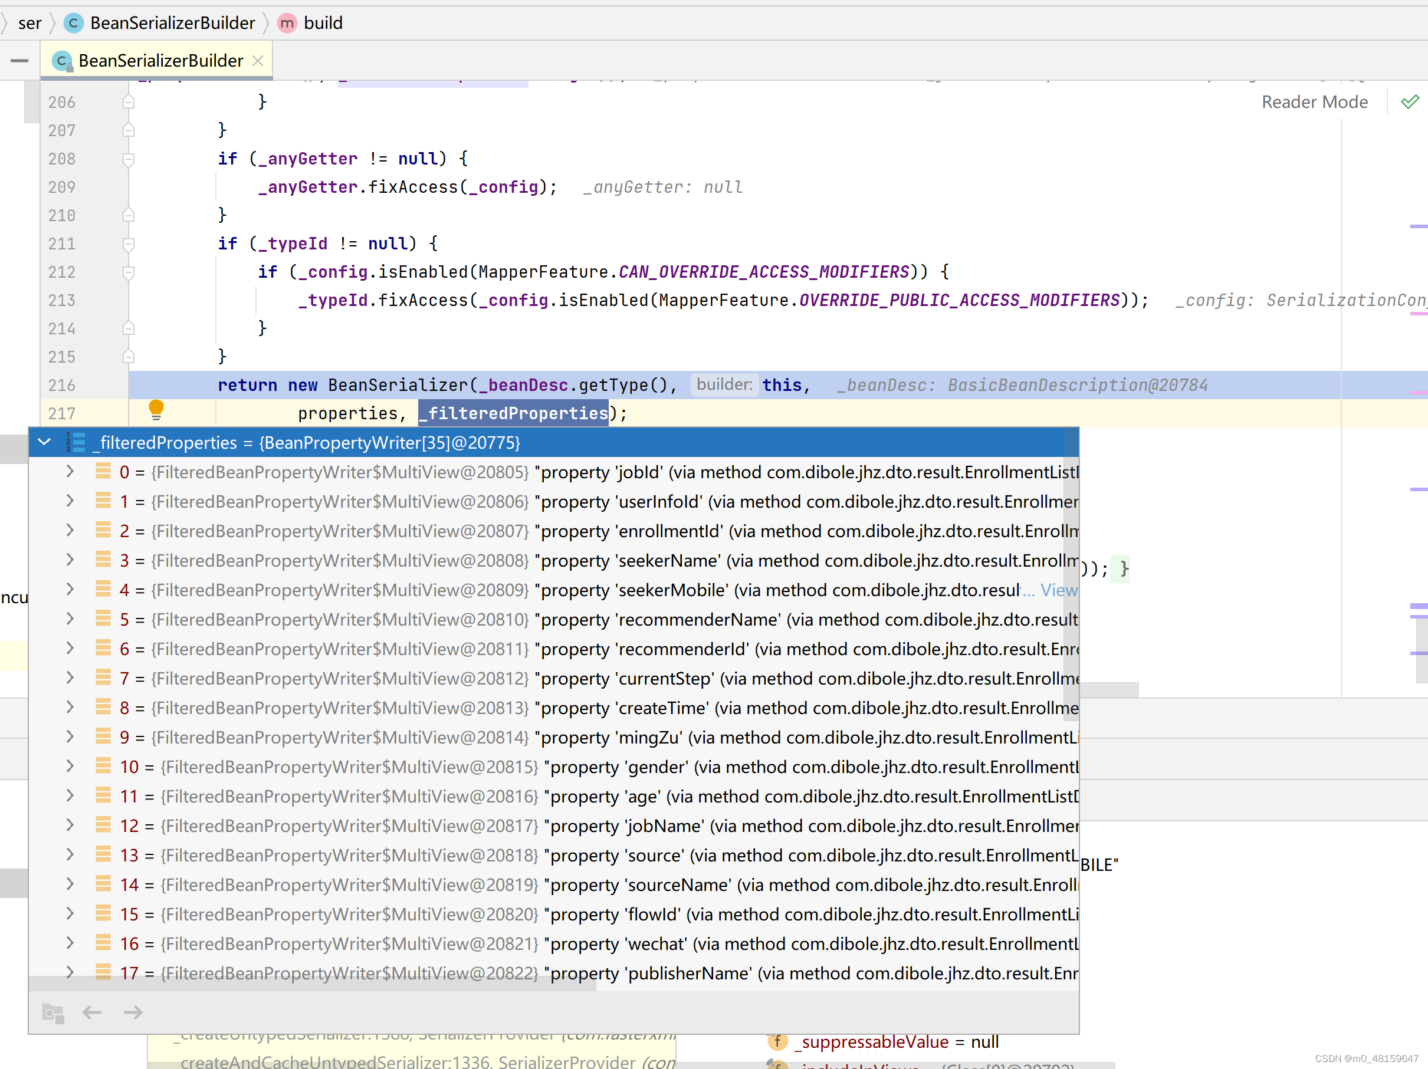
Task: Collapse the _filteredProperties root node
Action: [x=45, y=442]
